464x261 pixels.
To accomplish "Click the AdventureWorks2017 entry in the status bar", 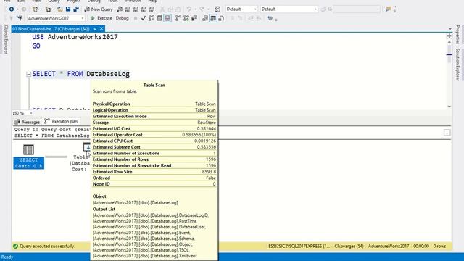I will [389, 246].
